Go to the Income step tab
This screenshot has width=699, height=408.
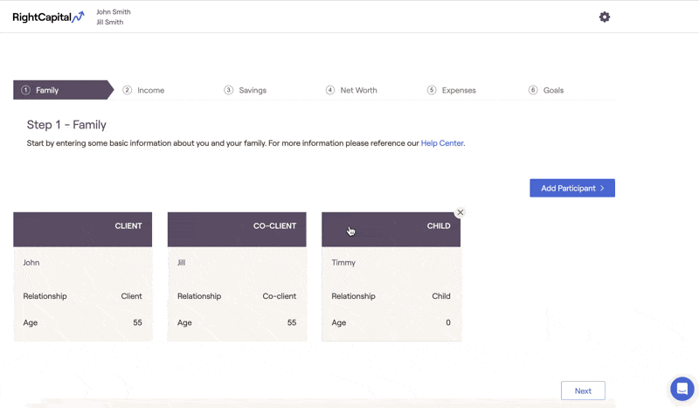pyautogui.click(x=143, y=90)
